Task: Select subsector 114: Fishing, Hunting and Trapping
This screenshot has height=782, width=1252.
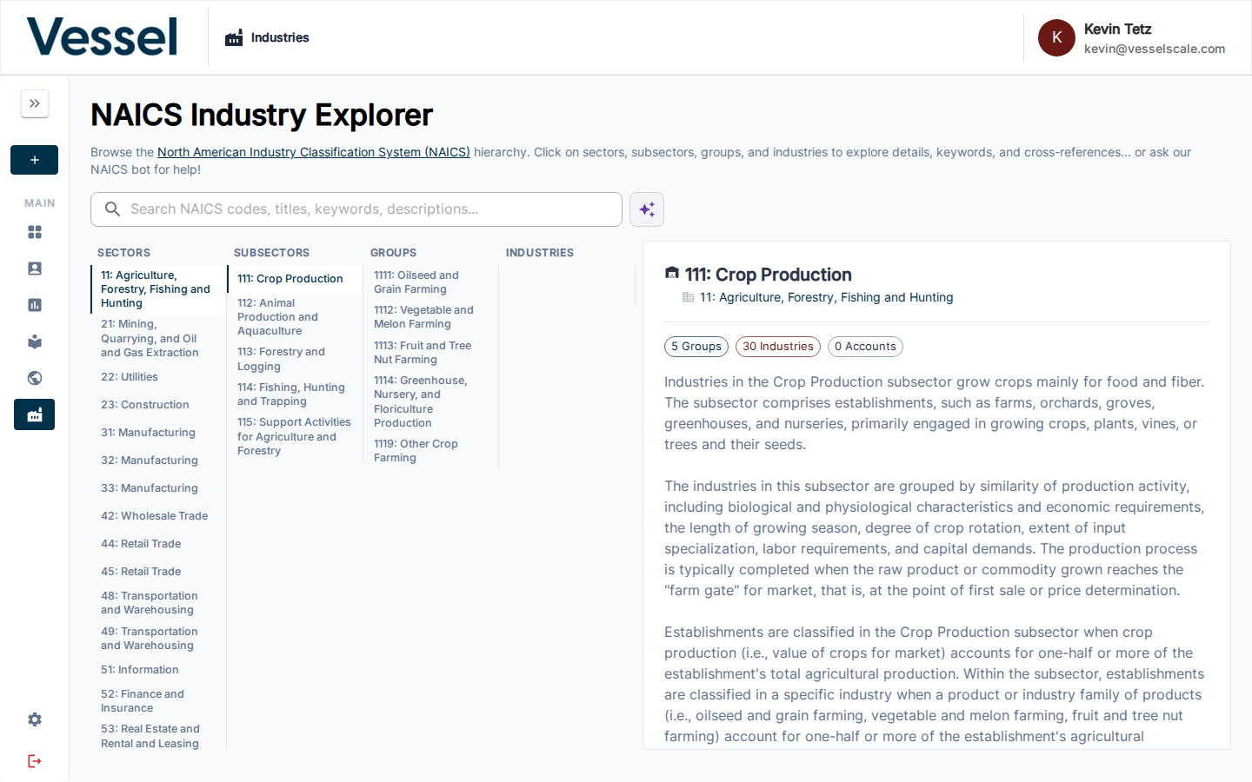Action: pyautogui.click(x=294, y=394)
